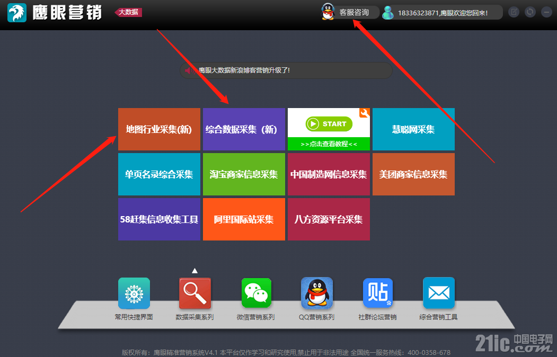Open 阿里国际站采集 tile
557x357 pixels.
click(244, 219)
